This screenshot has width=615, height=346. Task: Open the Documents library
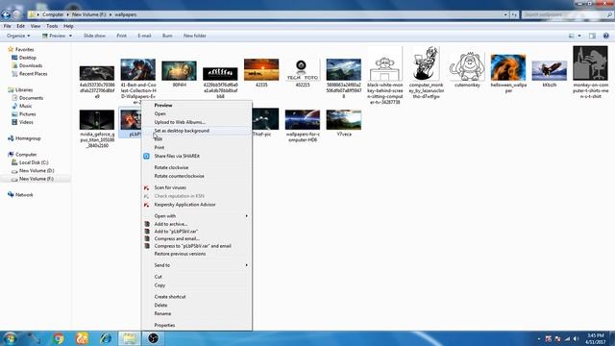pyautogui.click(x=31, y=98)
